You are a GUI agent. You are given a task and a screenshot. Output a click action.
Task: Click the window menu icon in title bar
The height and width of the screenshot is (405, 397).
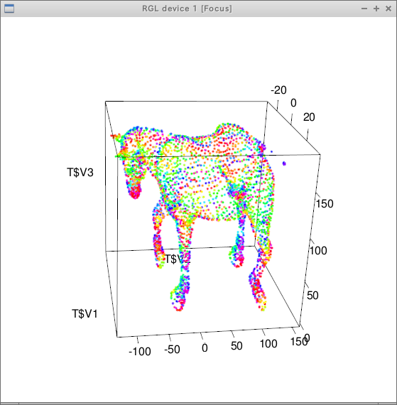[9, 9]
